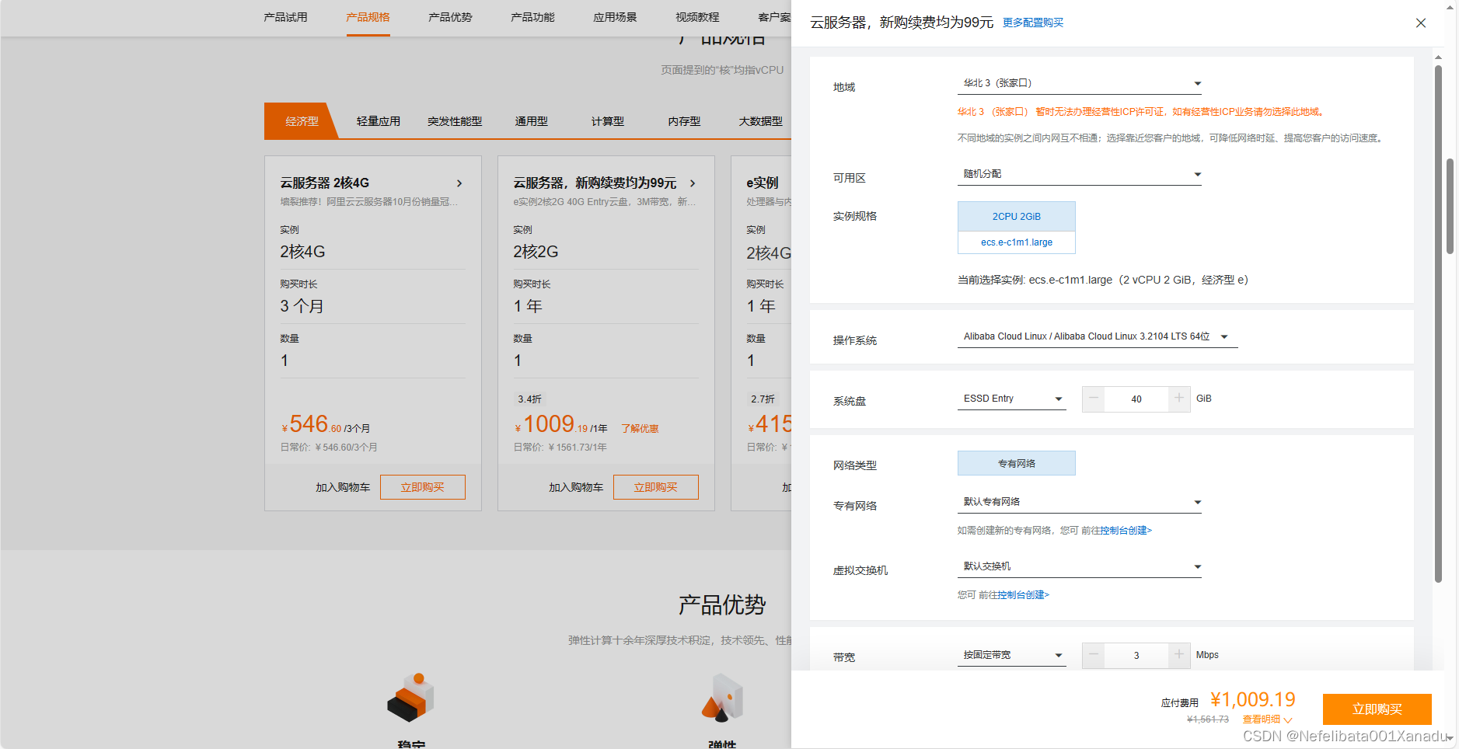The height and width of the screenshot is (749, 1459).
Task: Select the 计算型 category tab
Action: click(608, 121)
